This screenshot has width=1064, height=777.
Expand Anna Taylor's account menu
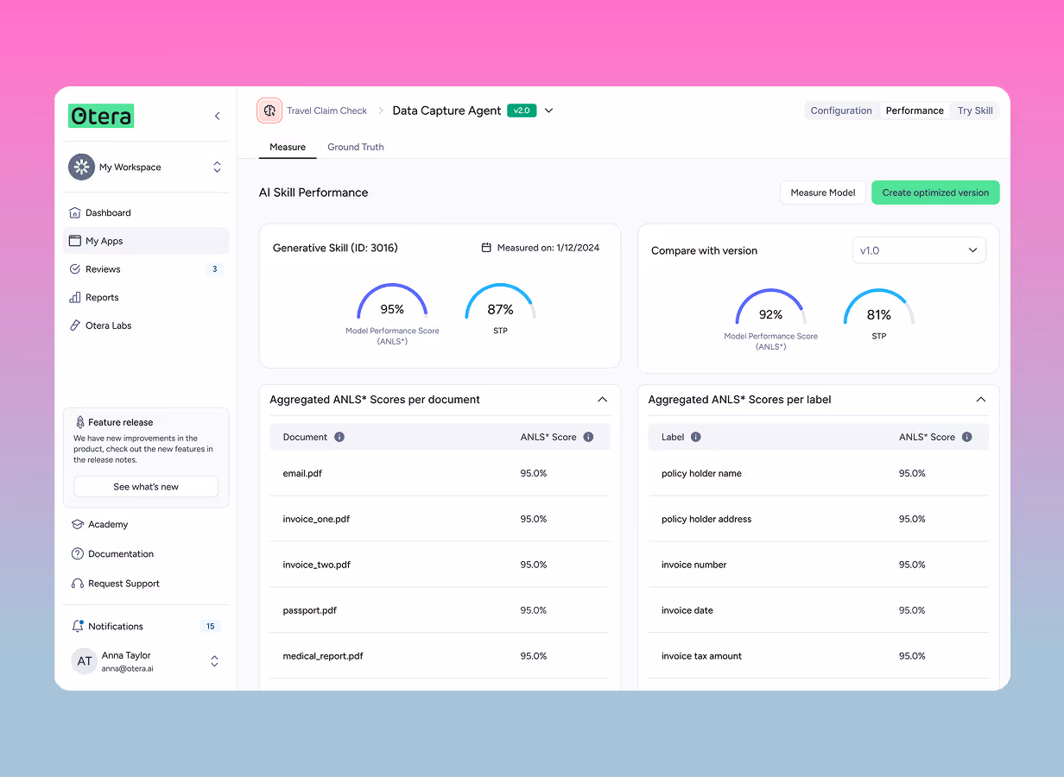point(213,660)
